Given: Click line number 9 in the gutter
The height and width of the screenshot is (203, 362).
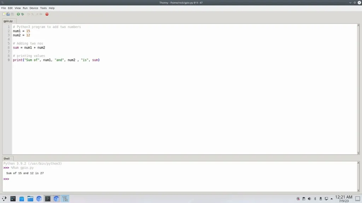Looking at the screenshot, I should click(x=9, y=60).
